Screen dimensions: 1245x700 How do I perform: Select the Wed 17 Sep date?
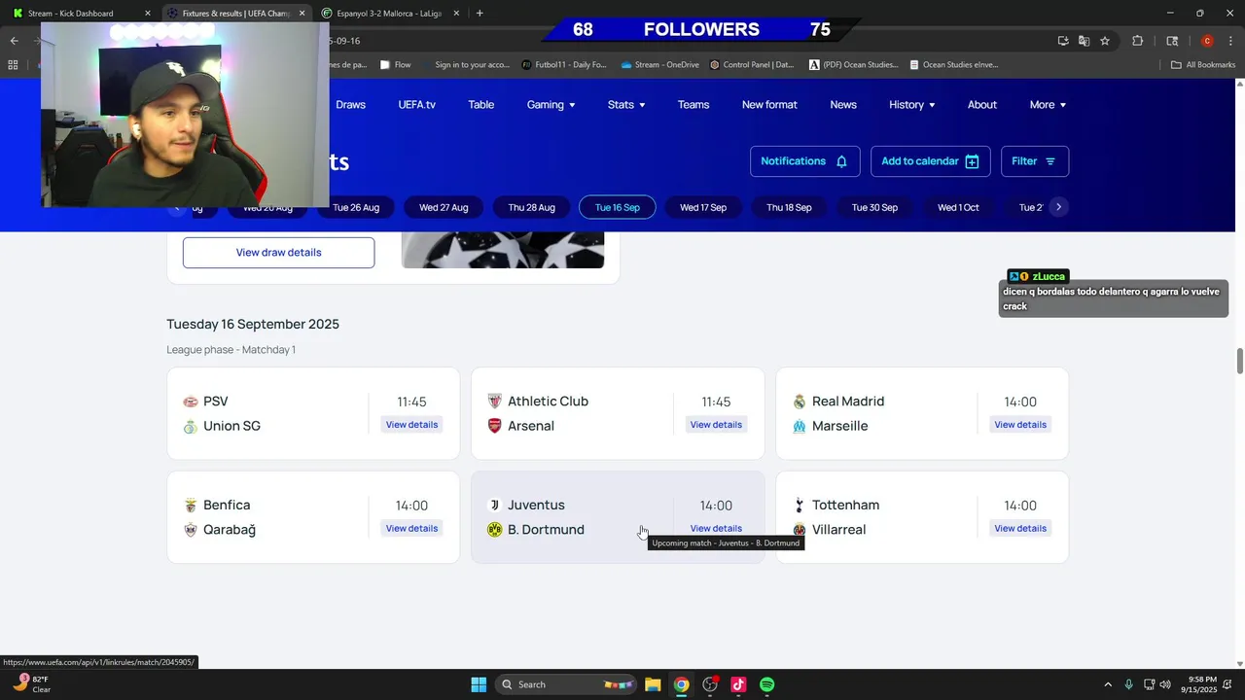click(703, 207)
